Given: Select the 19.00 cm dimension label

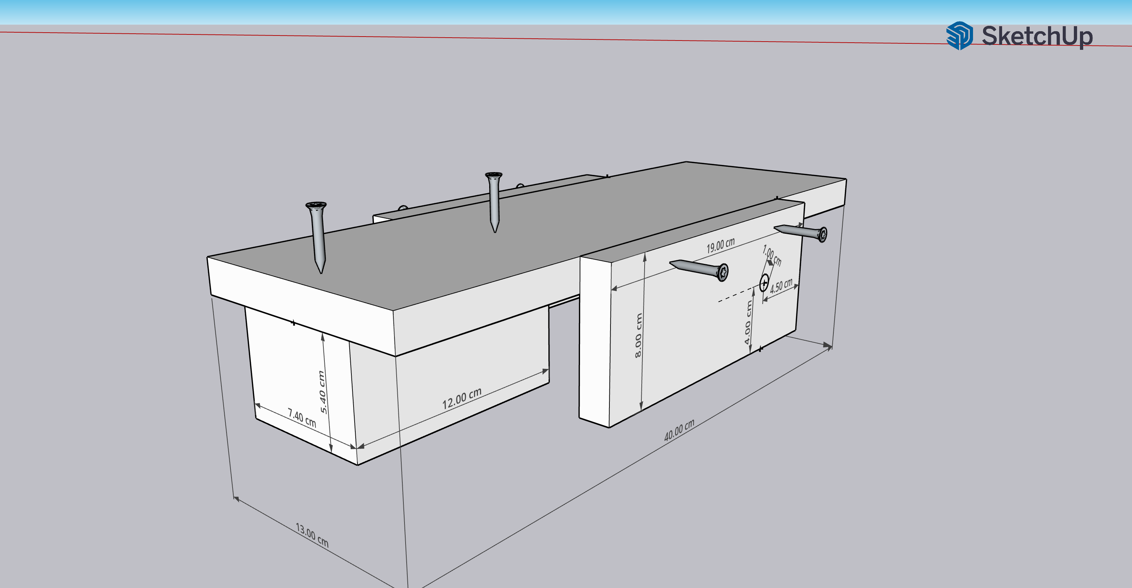Looking at the screenshot, I should 720,245.
